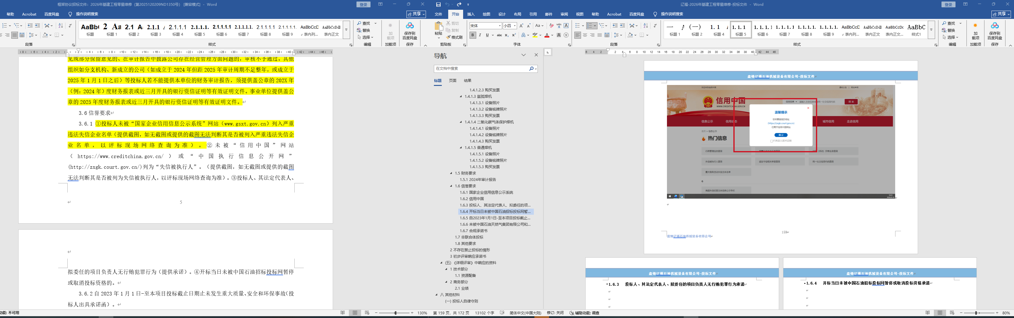Click the clear formatting eraser icon
Image resolution: width=1014 pixels, height=318 pixels.
click(x=551, y=26)
